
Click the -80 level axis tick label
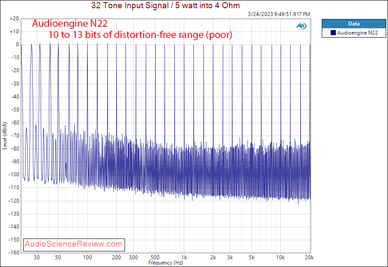point(15,149)
